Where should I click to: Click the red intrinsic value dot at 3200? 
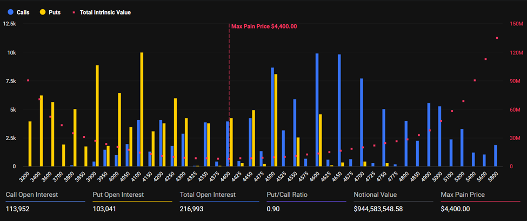click(x=28, y=80)
